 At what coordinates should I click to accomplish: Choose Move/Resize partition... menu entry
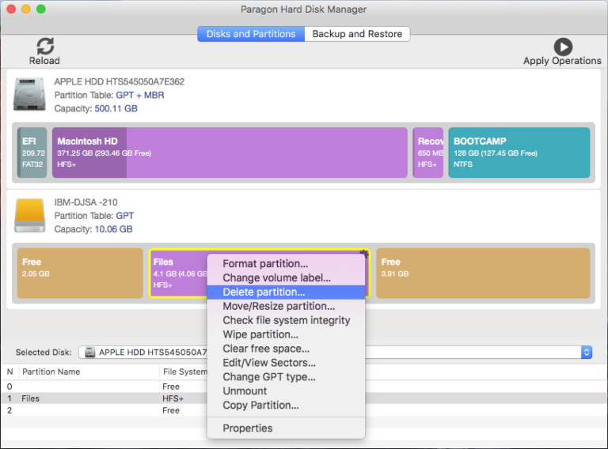click(286, 306)
